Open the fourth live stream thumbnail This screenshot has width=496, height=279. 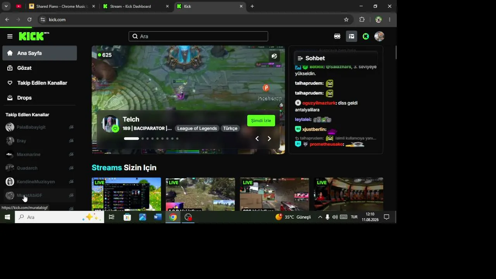pos(348,194)
